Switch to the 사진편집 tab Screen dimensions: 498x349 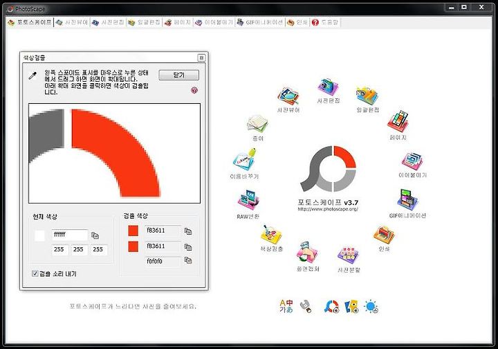pos(108,22)
